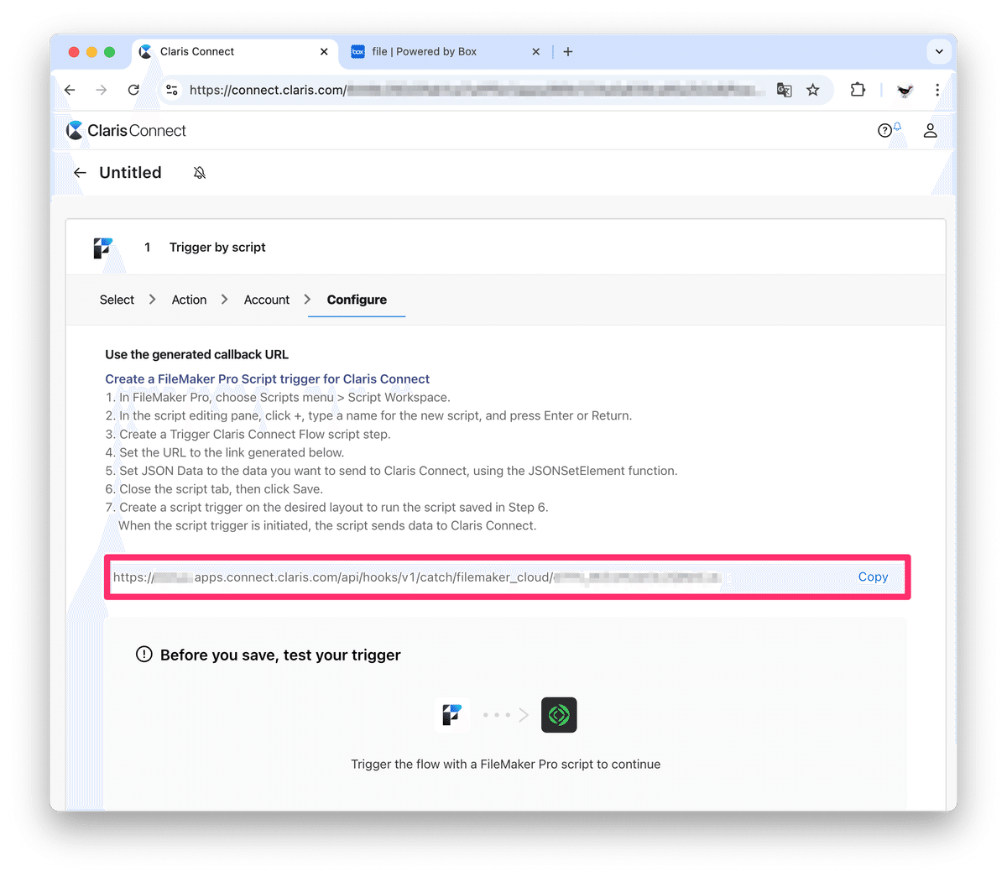This screenshot has width=1007, height=877.
Task: Click the green flow destination icon
Action: (x=559, y=714)
